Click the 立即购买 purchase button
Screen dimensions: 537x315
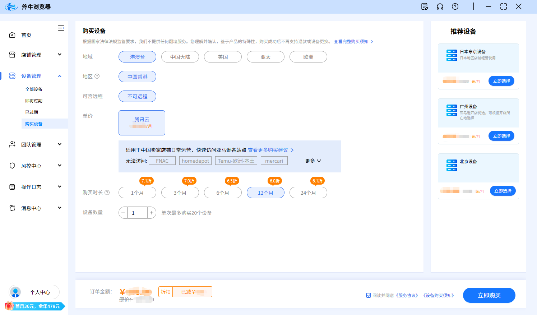(489, 295)
